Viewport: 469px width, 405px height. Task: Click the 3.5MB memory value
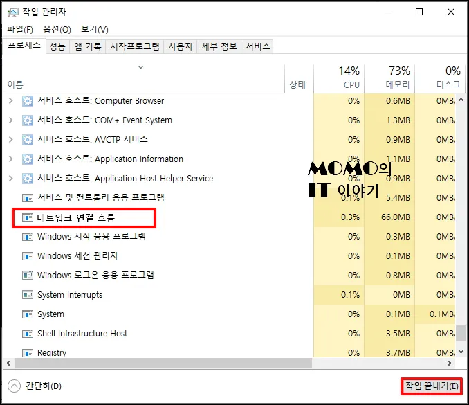pos(398,334)
